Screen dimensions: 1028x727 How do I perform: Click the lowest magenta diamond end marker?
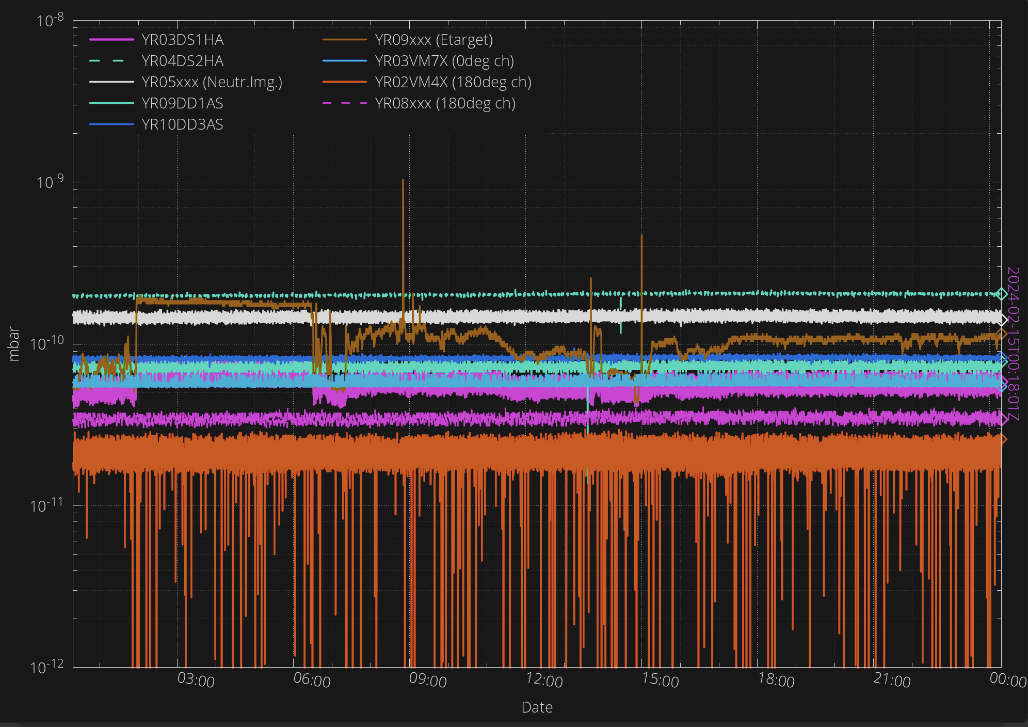coord(1003,419)
